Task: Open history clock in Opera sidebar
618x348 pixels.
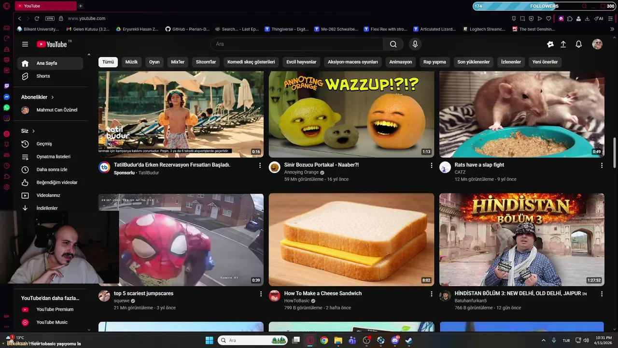Action: pos(6,166)
